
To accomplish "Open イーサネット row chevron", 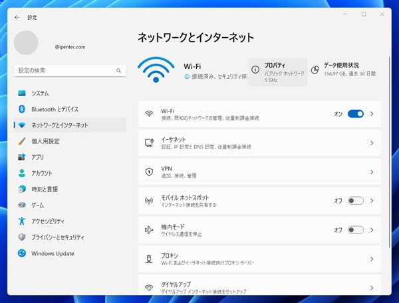I will [372, 143].
